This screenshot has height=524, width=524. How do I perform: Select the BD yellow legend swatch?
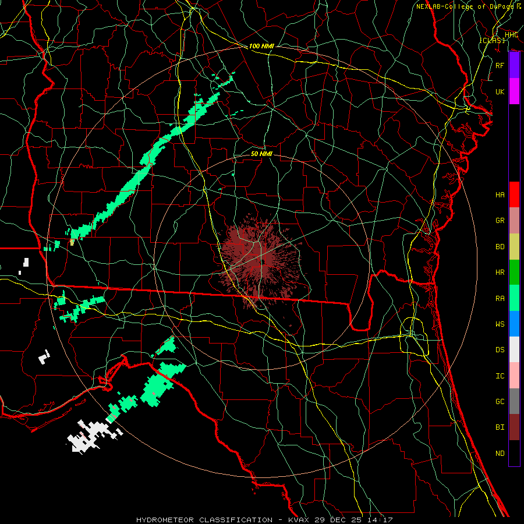pos(514,247)
